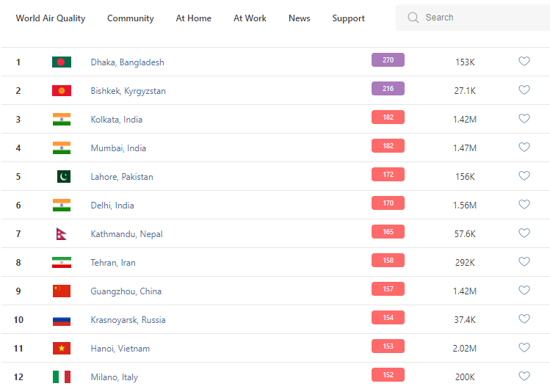Favorite Dhaka with its heart icon
Viewport: 550px width, 389px height.
click(524, 62)
